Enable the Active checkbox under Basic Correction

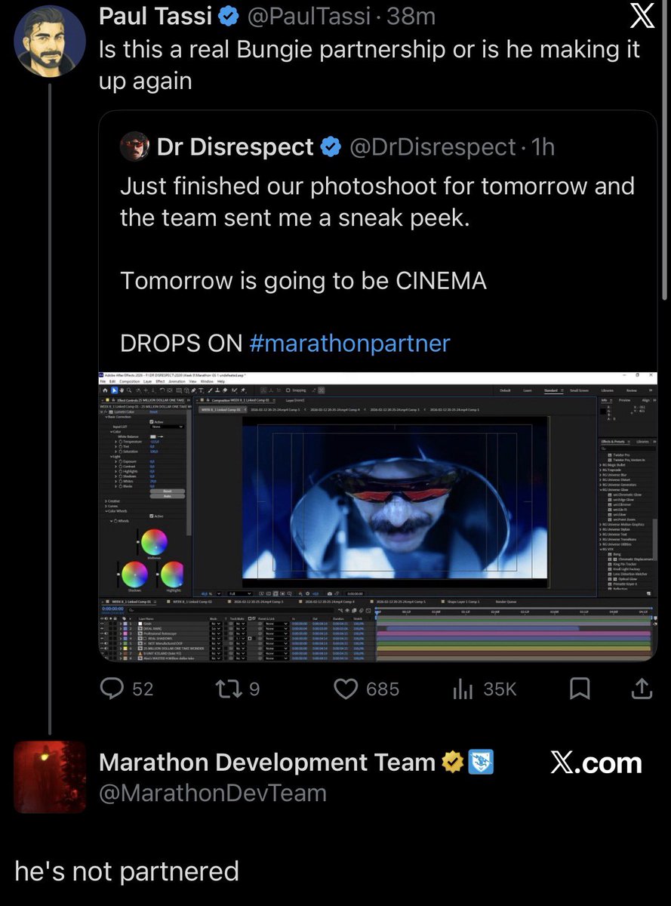tap(152, 422)
